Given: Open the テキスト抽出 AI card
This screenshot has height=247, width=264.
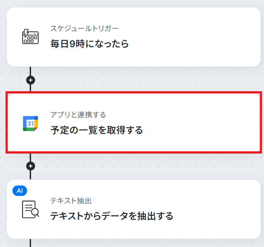Looking at the screenshot, I should (134, 209).
